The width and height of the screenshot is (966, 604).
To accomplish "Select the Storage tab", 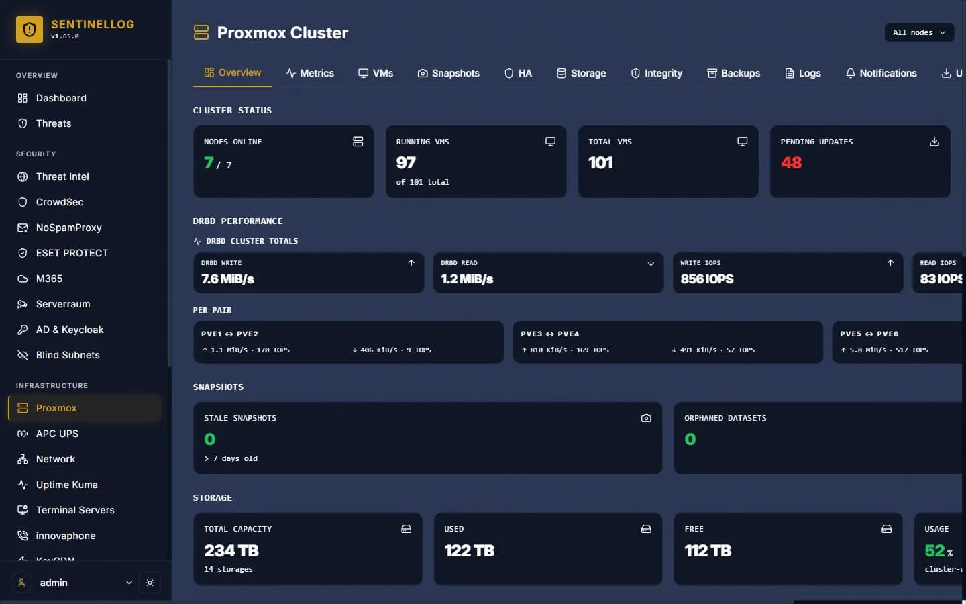I will click(581, 73).
